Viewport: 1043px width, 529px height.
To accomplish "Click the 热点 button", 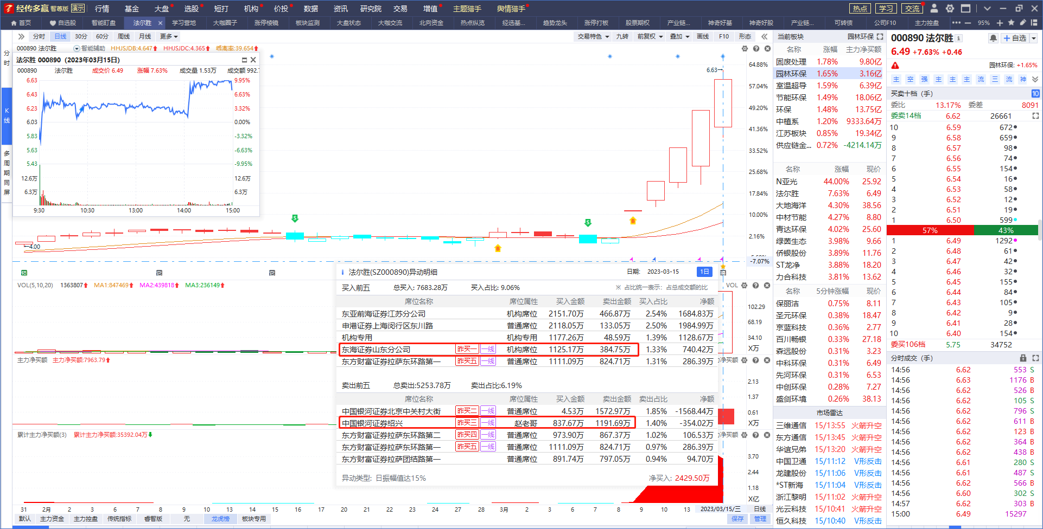I will [x=860, y=8].
